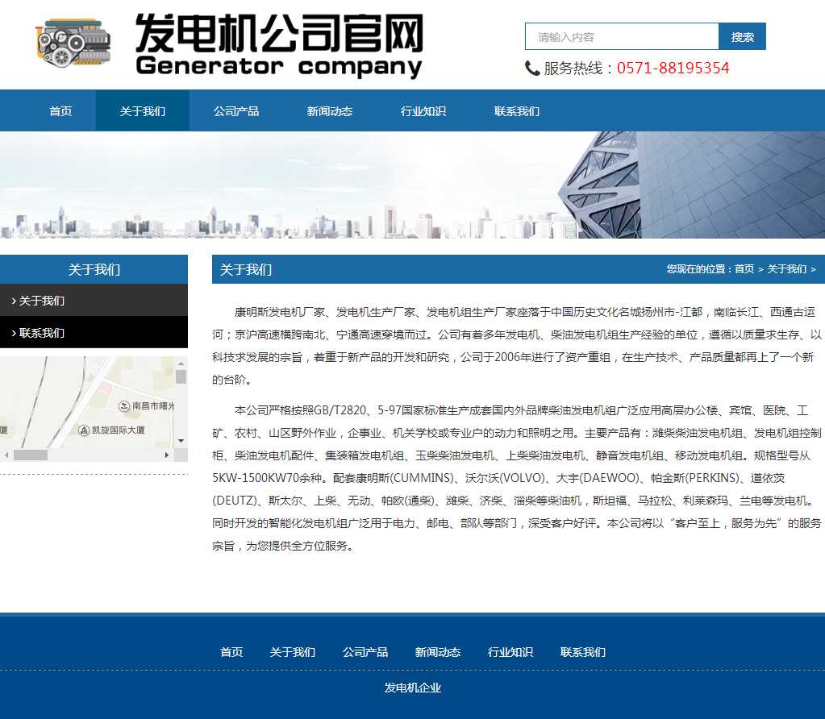This screenshot has height=719, width=825.
Task: Open sidebar item 关于我们 with chevron
Action: point(94,301)
